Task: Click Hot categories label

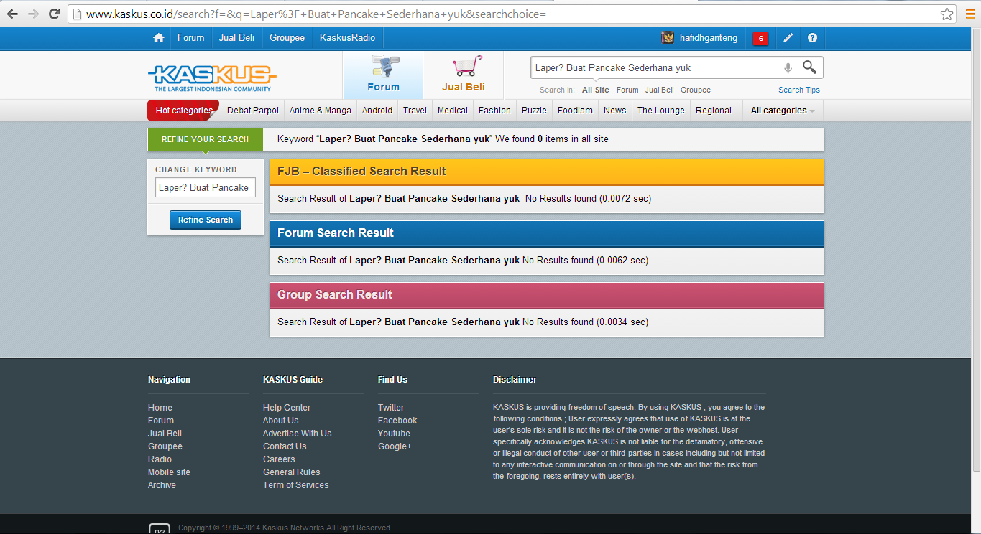Action: [x=184, y=111]
